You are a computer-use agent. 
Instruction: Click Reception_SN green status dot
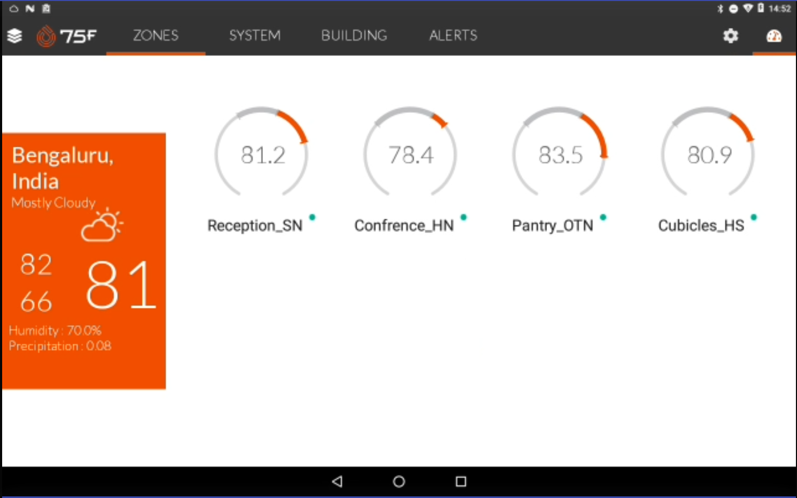[x=312, y=217]
